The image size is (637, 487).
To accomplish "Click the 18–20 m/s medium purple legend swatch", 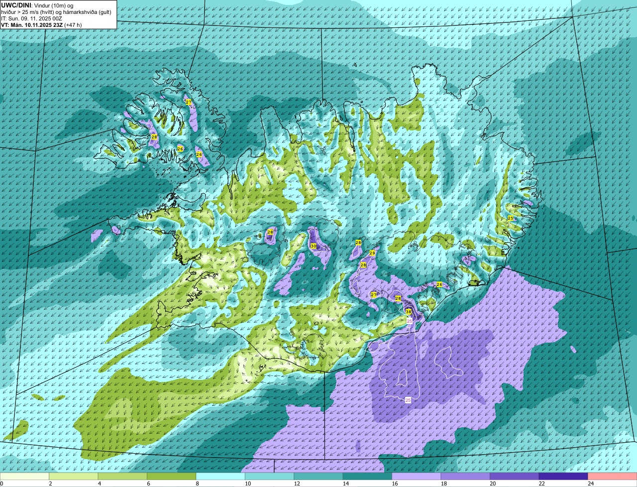I will click(x=465, y=476).
